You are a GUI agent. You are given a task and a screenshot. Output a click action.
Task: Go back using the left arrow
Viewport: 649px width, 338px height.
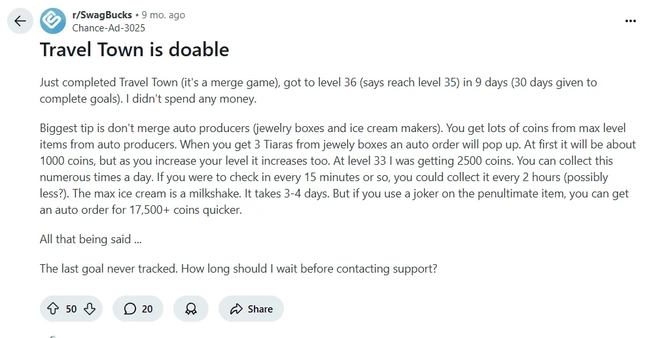20,21
